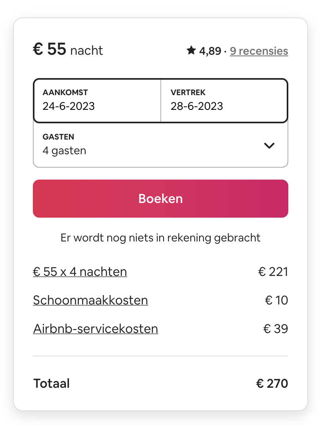Viewport: 320px width, 425px height.
Task: Show Schoonmaakkosten details
Action: pos(90,301)
